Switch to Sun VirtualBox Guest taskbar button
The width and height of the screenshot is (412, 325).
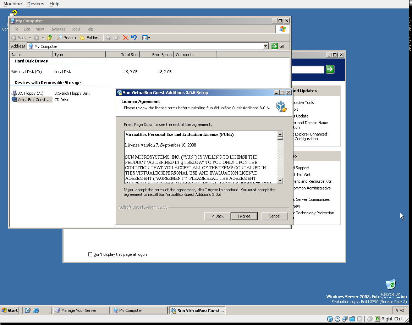tap(197, 310)
